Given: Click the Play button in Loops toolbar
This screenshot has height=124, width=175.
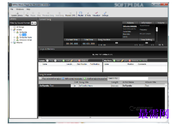Looking at the screenshot, I should 50,61.
